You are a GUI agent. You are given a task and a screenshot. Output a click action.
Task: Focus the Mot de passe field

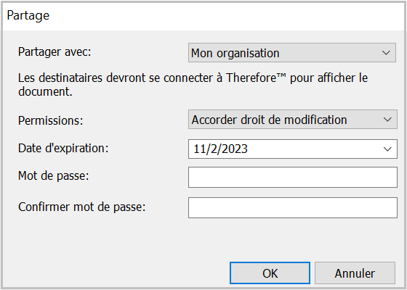292,178
